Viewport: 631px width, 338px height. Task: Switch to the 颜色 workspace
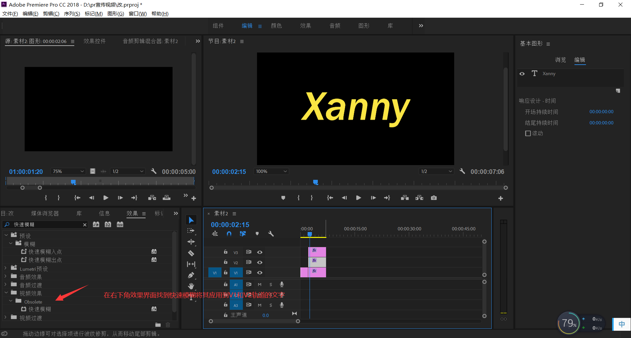[276, 26]
